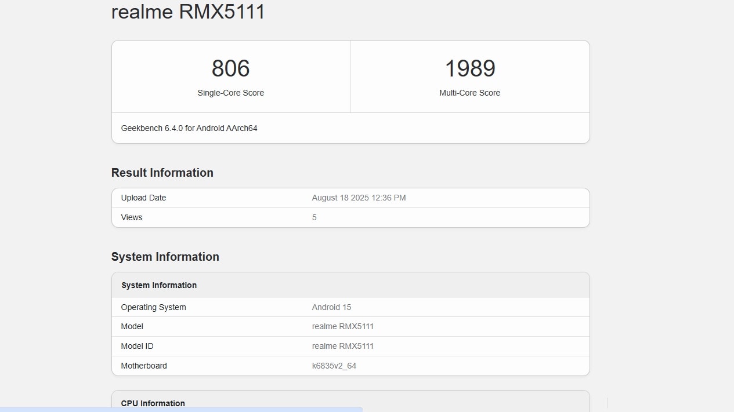The height and width of the screenshot is (412, 734).
Task: Click the 806 single-core score number
Action: coord(230,68)
